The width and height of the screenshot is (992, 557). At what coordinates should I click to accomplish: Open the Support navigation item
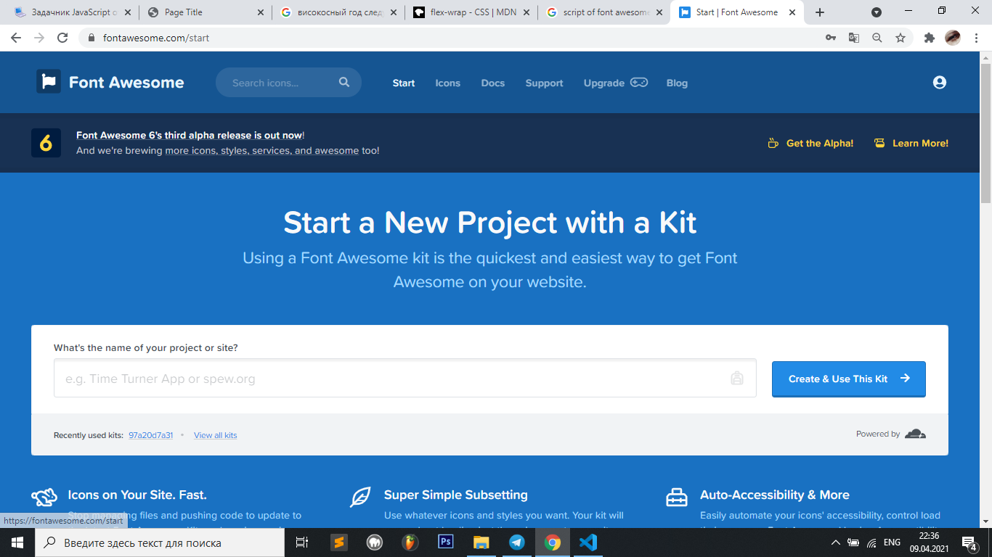544,83
